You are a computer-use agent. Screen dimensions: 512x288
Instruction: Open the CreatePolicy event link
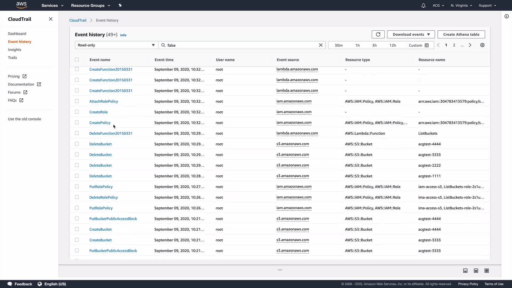(100, 123)
